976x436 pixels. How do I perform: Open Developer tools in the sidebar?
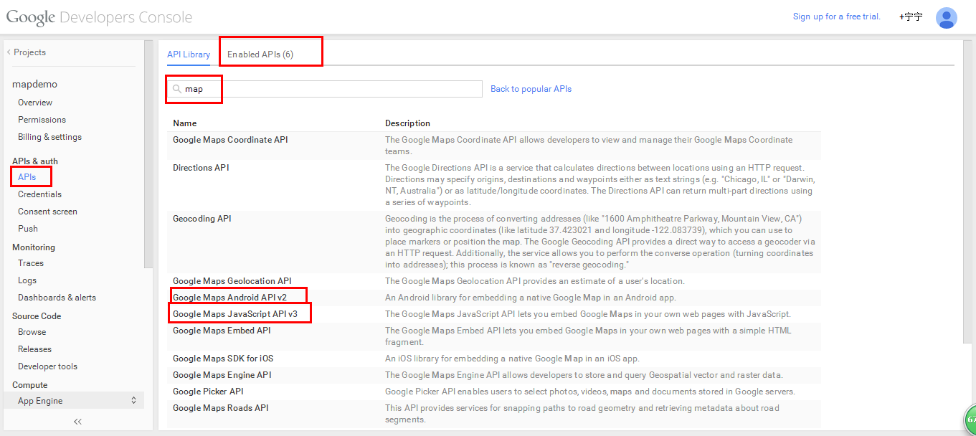click(47, 366)
